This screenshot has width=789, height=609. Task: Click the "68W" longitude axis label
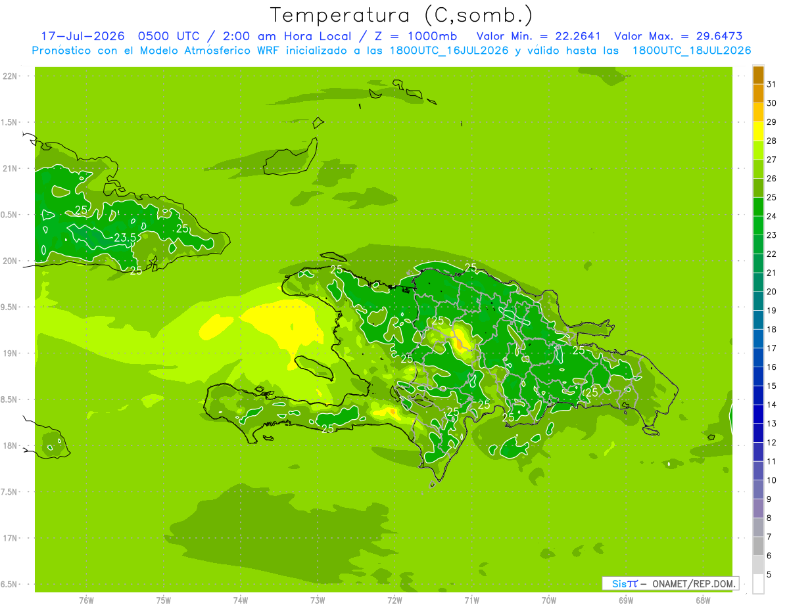click(x=703, y=600)
